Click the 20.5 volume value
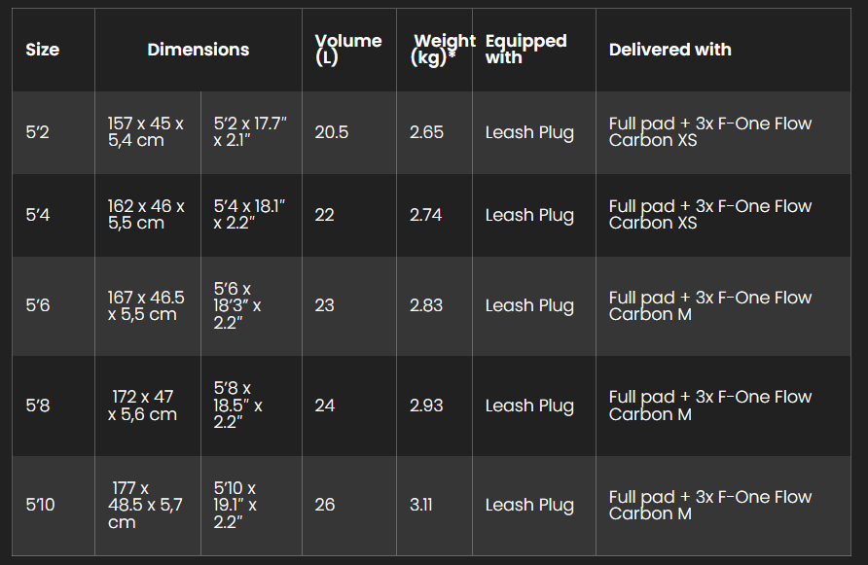Viewport: 868px width, 565px height. [x=332, y=132]
